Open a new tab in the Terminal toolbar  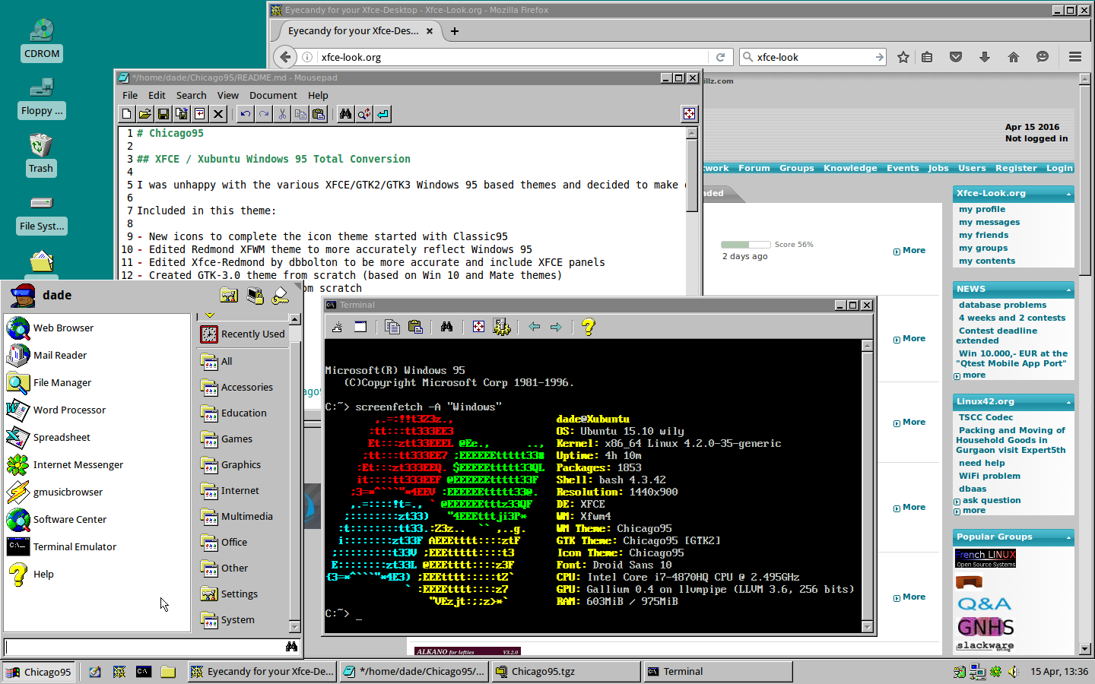(x=338, y=327)
